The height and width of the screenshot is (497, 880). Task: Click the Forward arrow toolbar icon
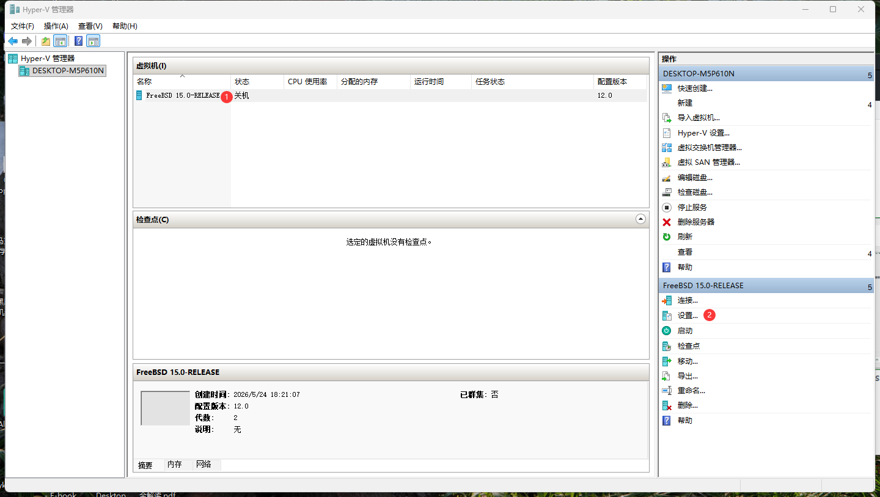[x=27, y=41]
